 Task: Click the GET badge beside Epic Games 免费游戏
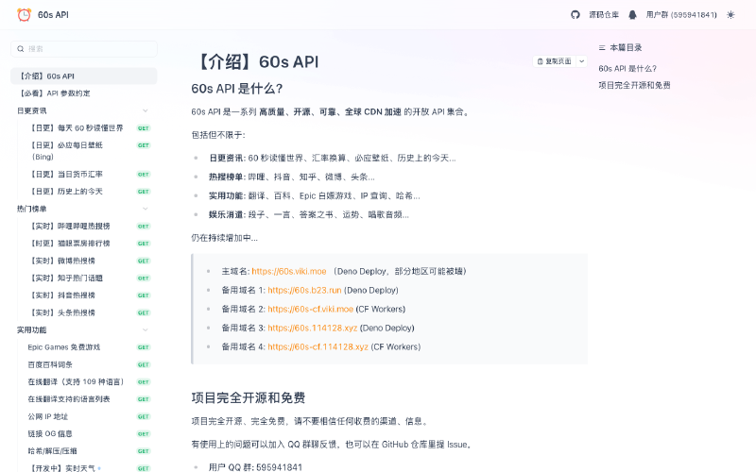coord(144,347)
